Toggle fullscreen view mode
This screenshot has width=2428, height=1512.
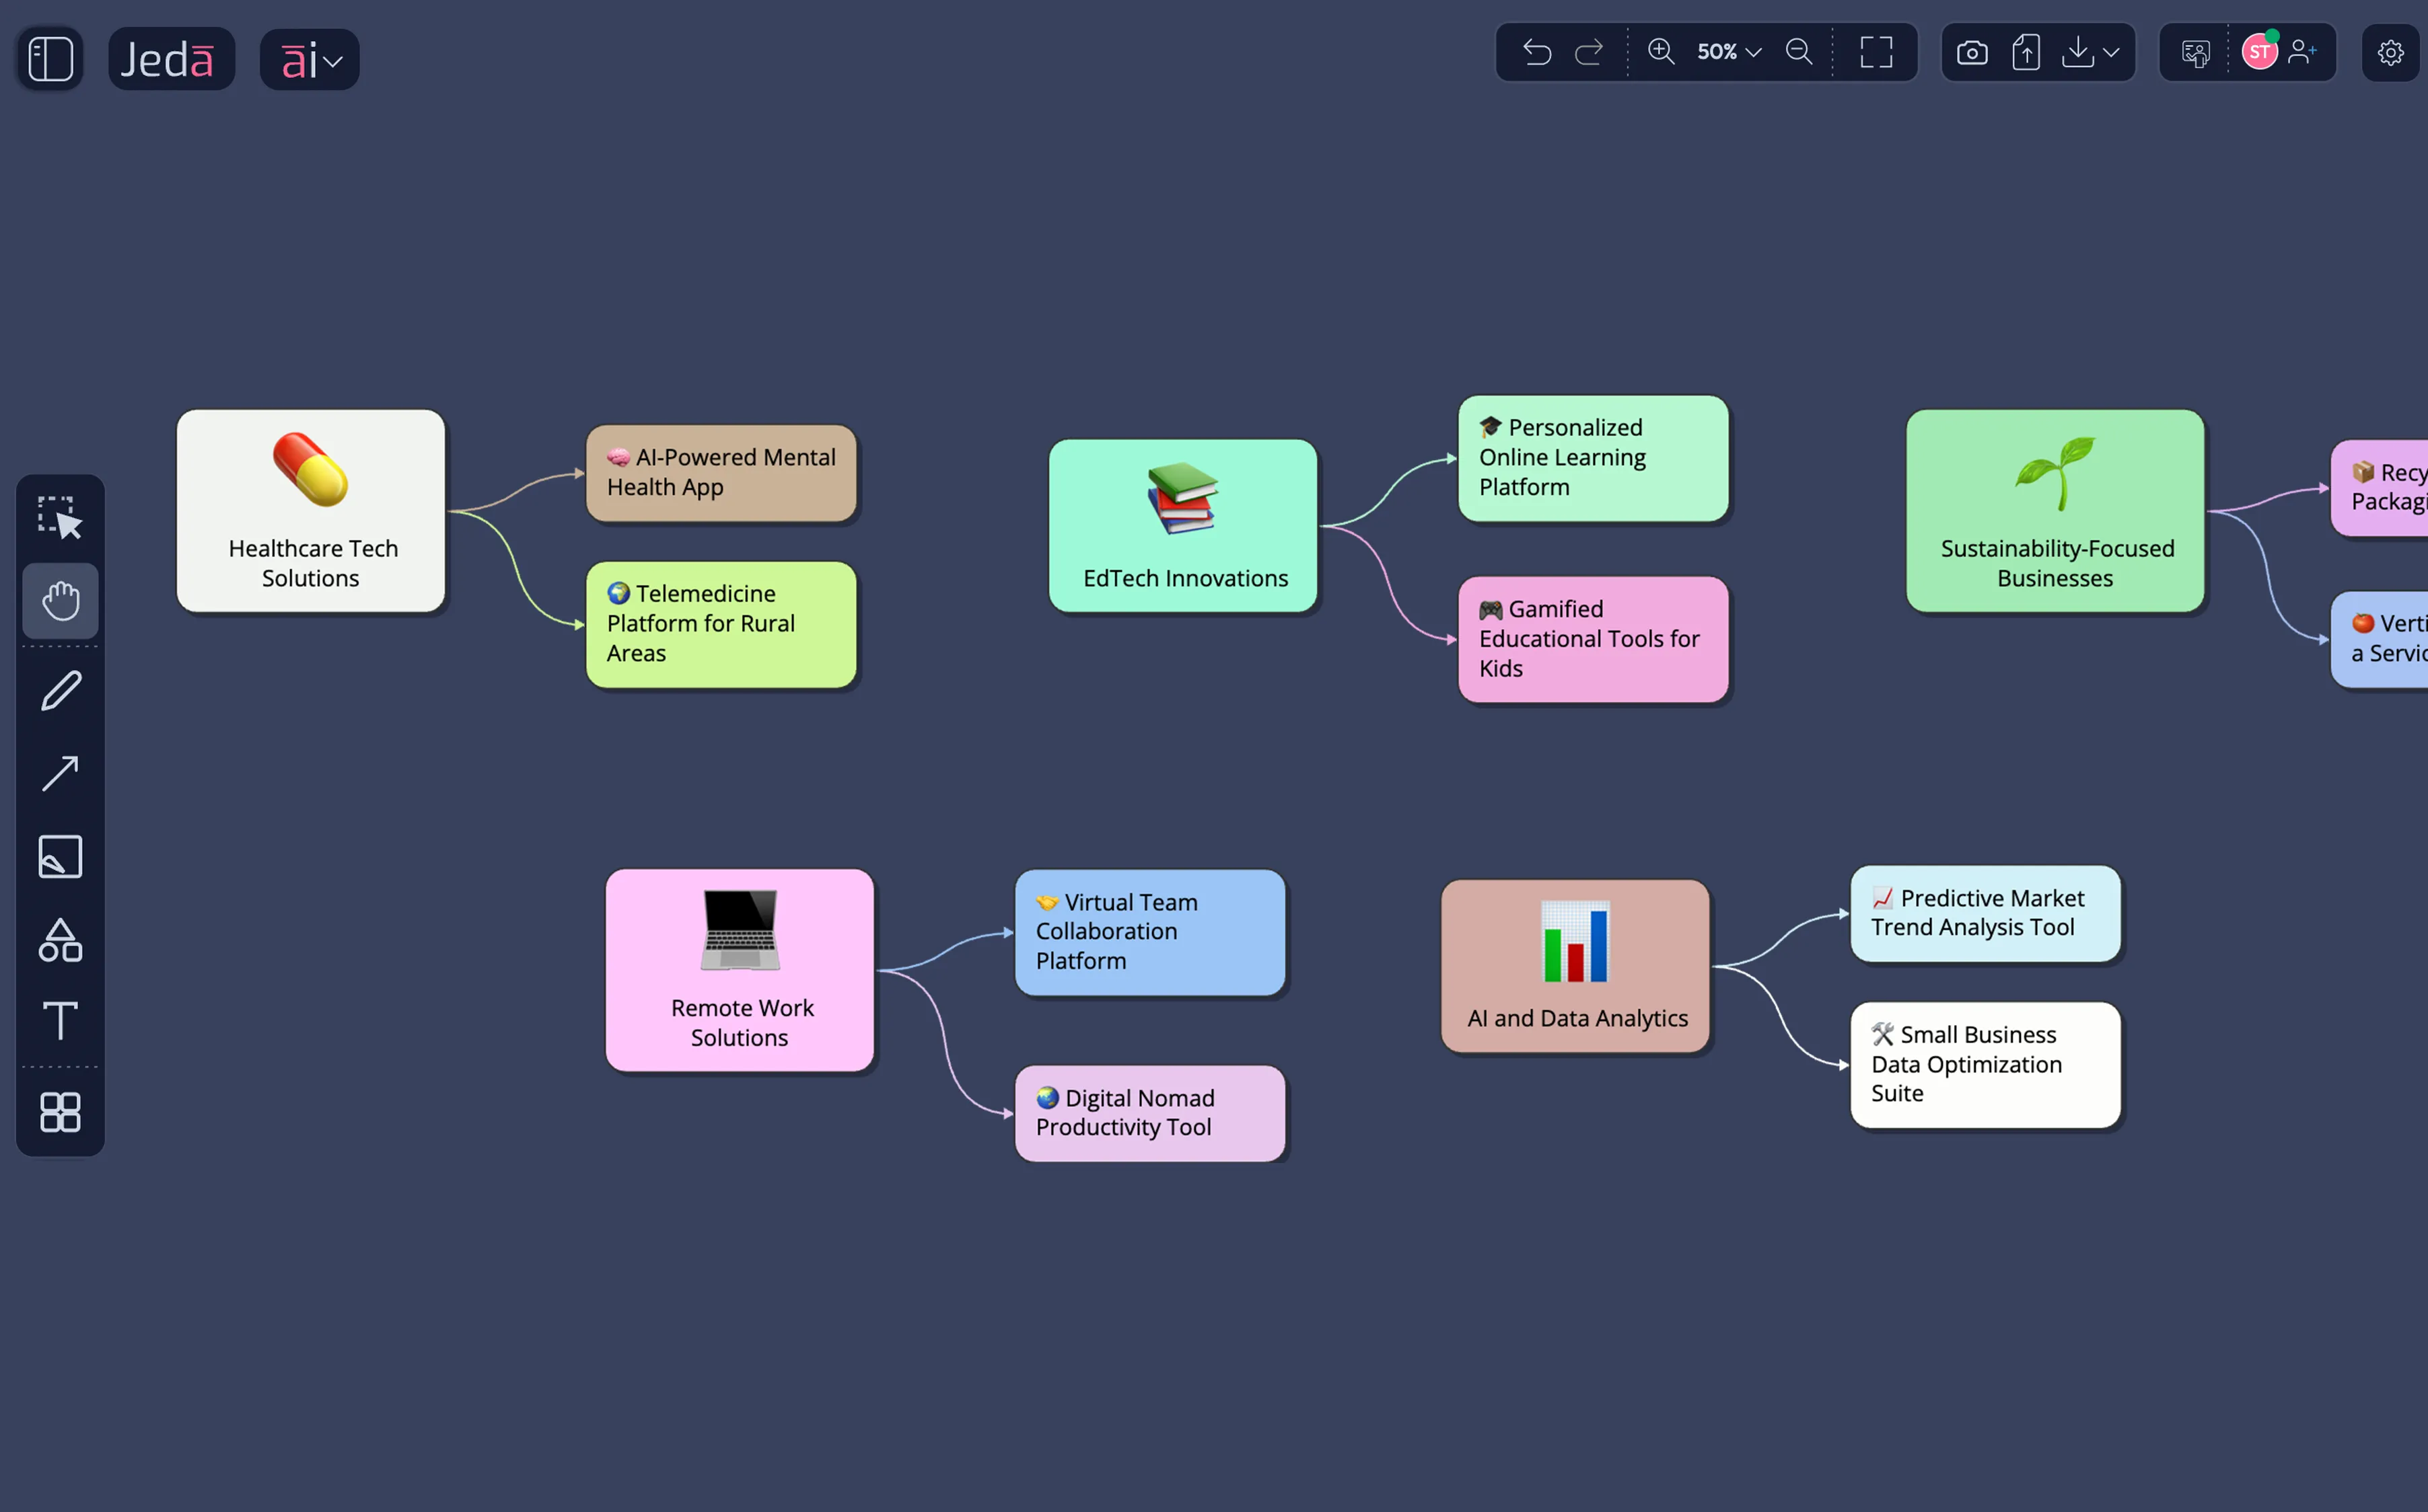(x=1876, y=52)
